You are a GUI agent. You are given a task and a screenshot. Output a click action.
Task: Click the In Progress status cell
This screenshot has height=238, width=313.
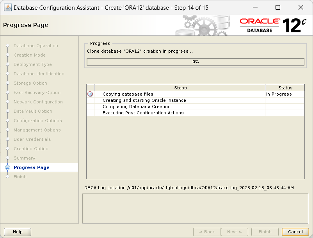(285, 94)
